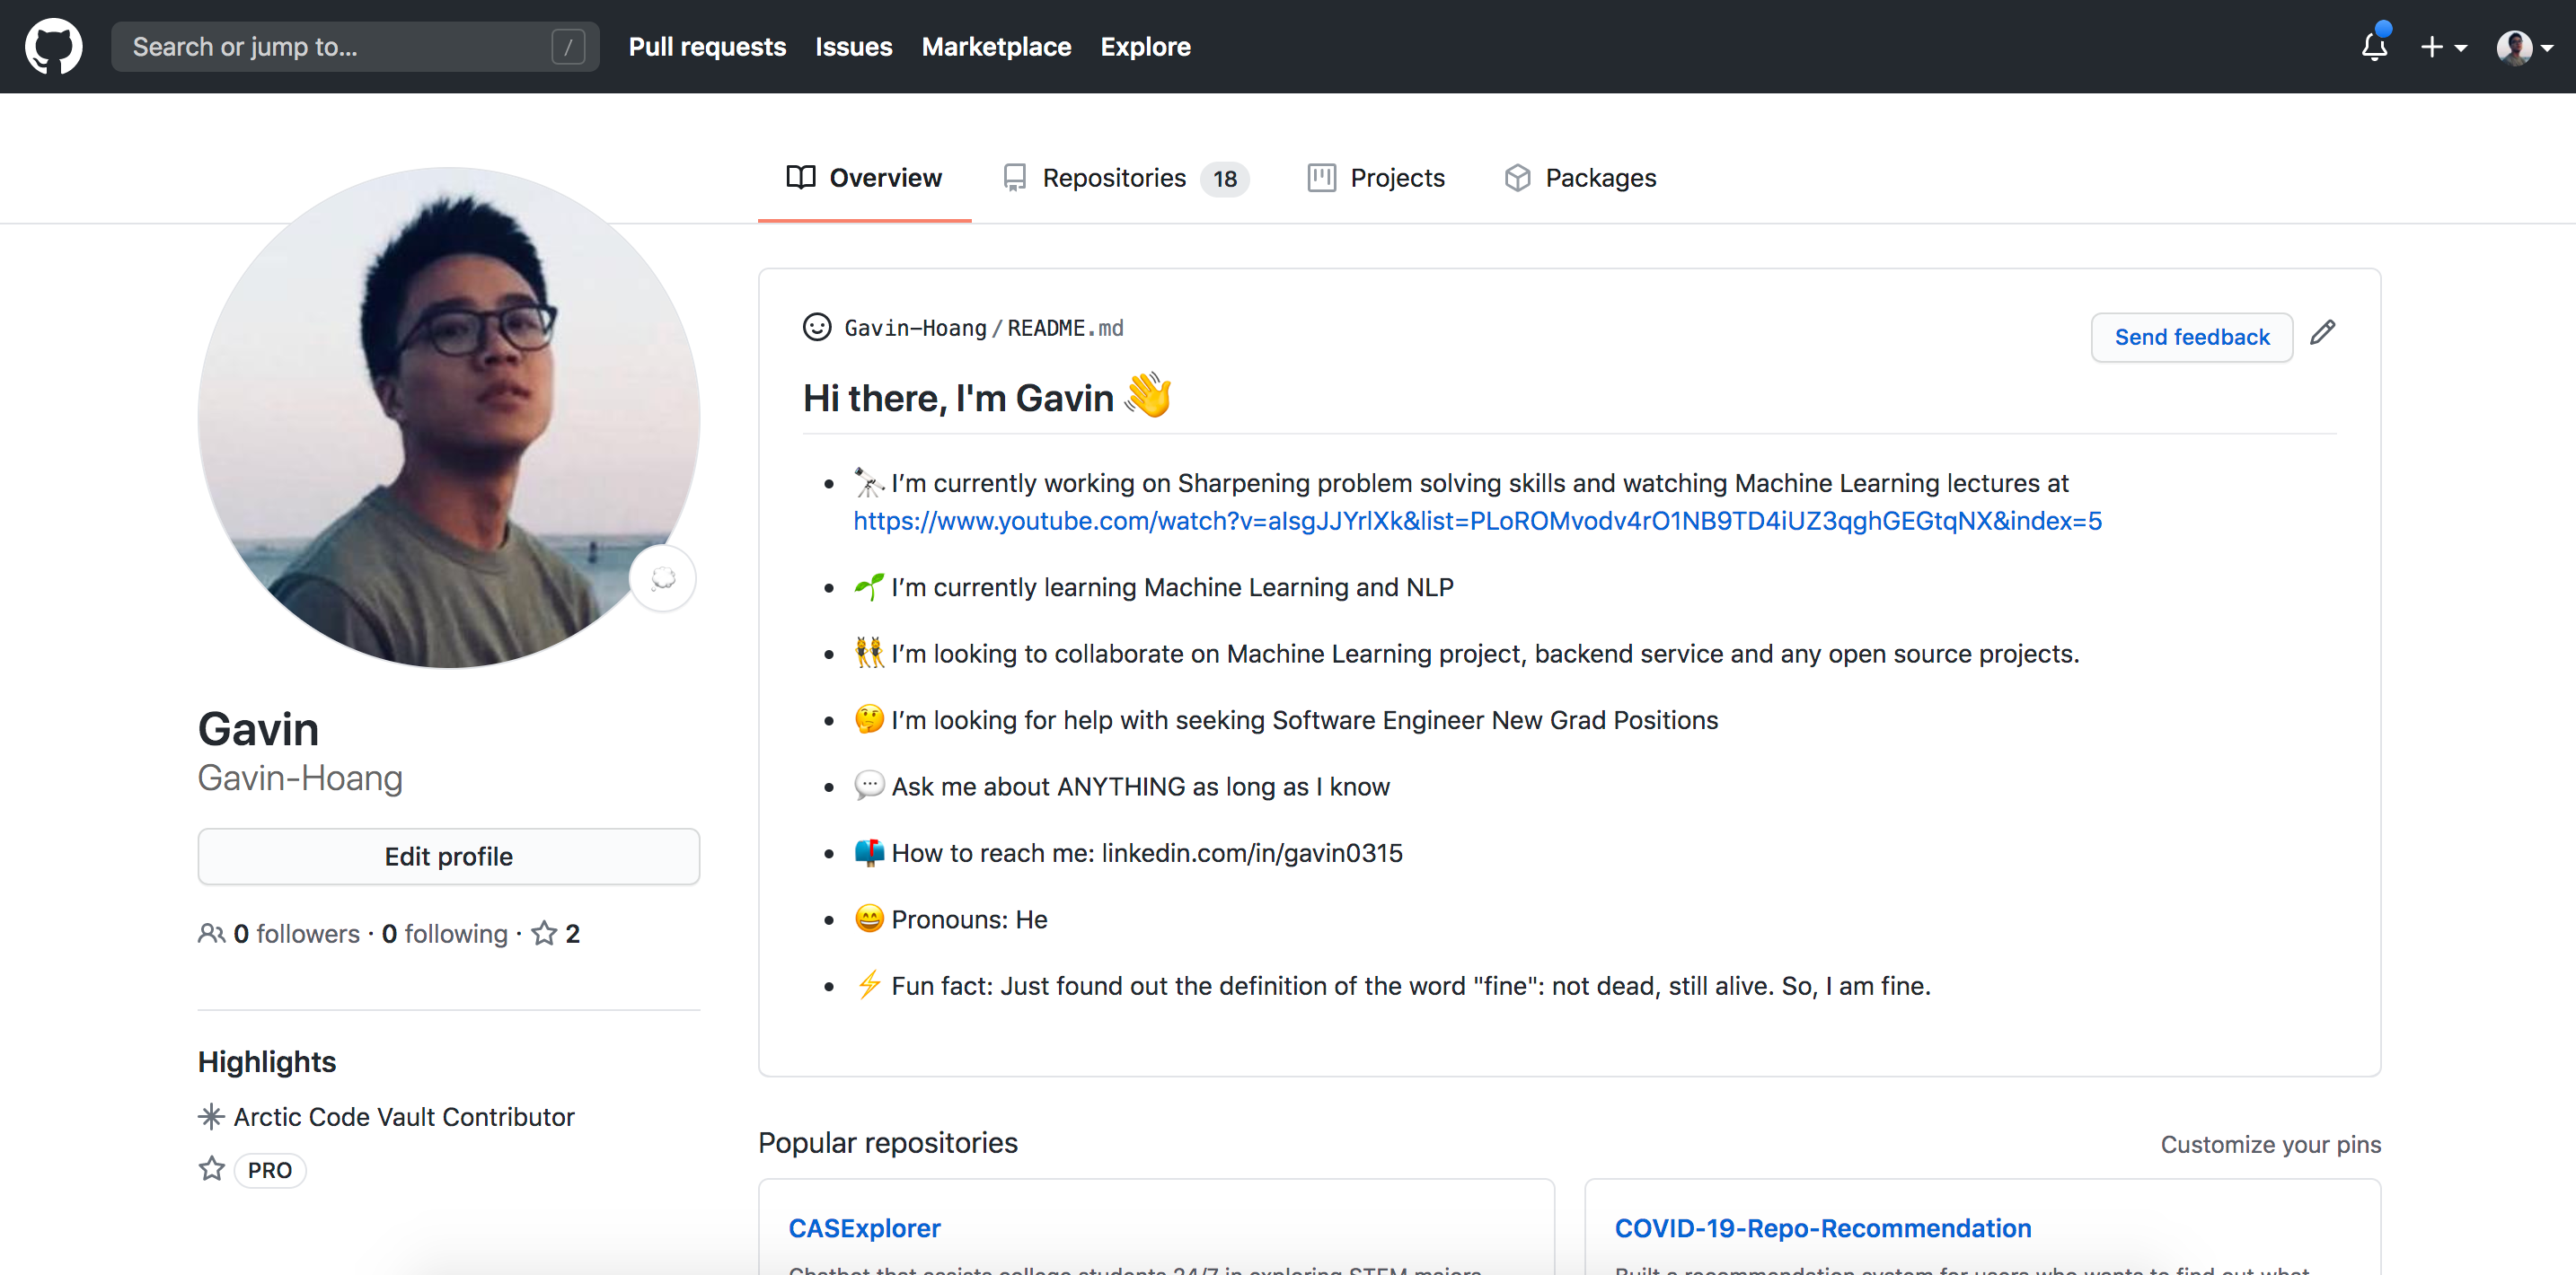The height and width of the screenshot is (1275, 2576).
Task: Switch to the Repositories tab
Action: 1125,178
